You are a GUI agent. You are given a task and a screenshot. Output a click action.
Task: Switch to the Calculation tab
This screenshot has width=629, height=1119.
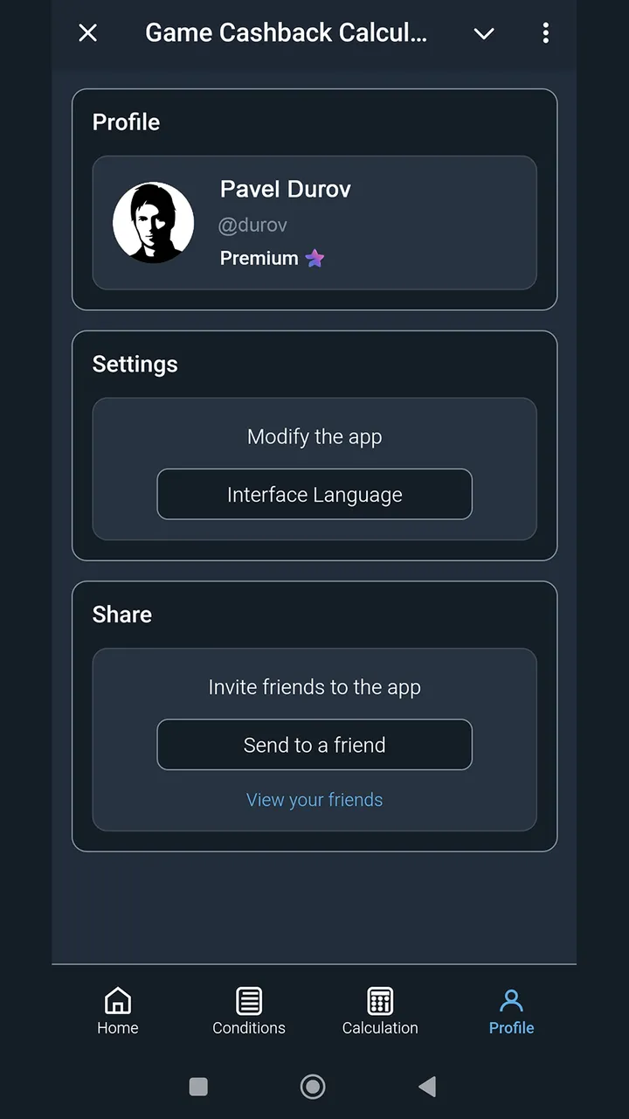(380, 1011)
